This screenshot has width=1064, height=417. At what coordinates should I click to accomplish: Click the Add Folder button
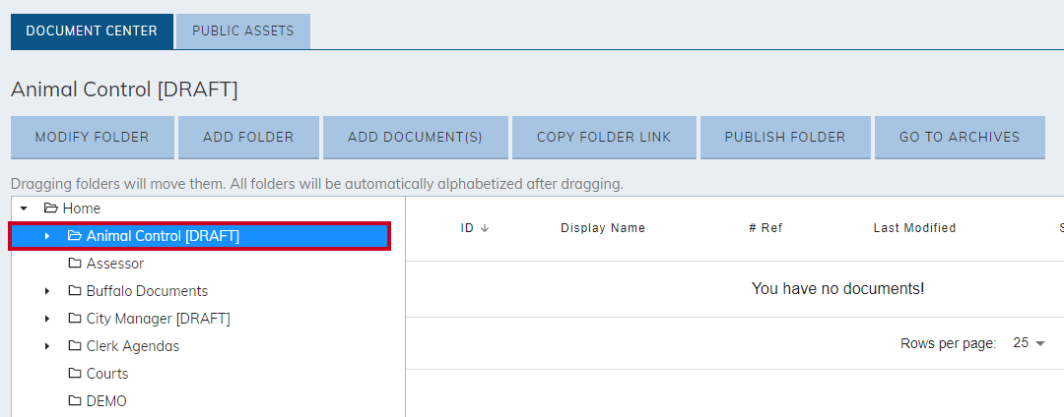coord(248,138)
